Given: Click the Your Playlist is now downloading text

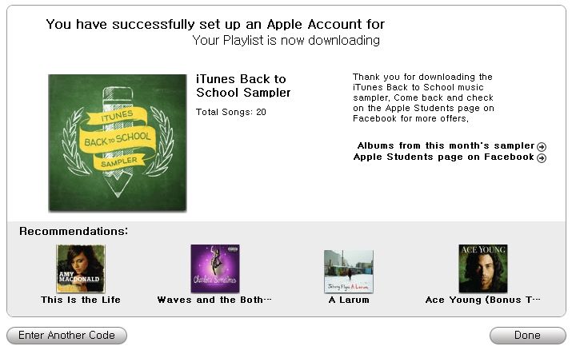Looking at the screenshot, I should pos(286,40).
